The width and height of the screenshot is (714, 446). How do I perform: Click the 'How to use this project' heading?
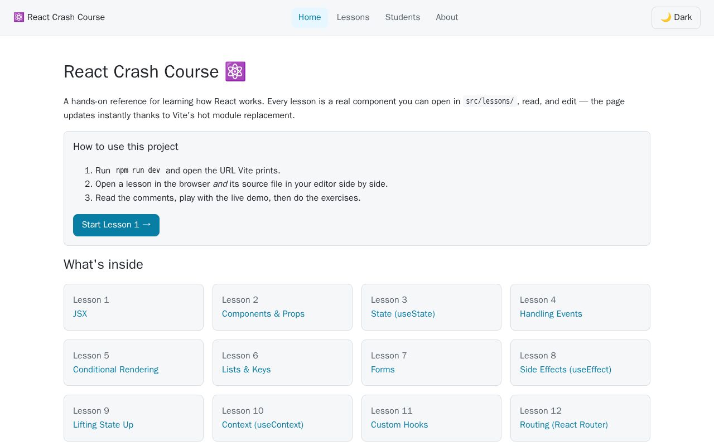(126, 147)
